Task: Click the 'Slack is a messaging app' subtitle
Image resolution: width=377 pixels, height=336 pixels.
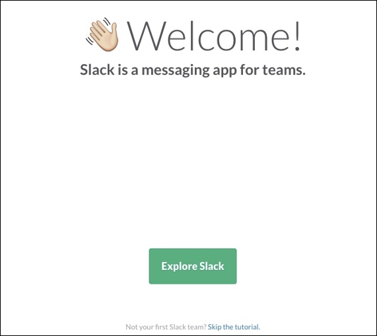Action: pos(193,70)
